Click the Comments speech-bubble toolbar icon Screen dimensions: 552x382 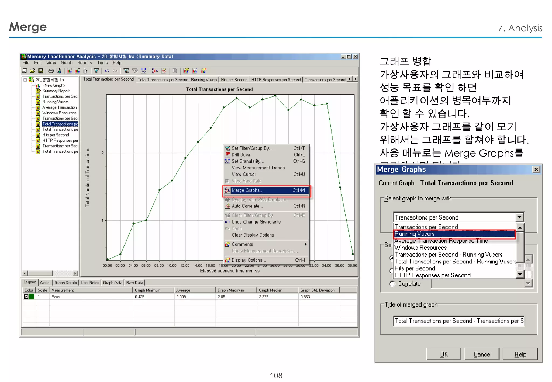click(186, 71)
